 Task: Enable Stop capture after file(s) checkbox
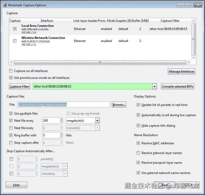click(11, 143)
